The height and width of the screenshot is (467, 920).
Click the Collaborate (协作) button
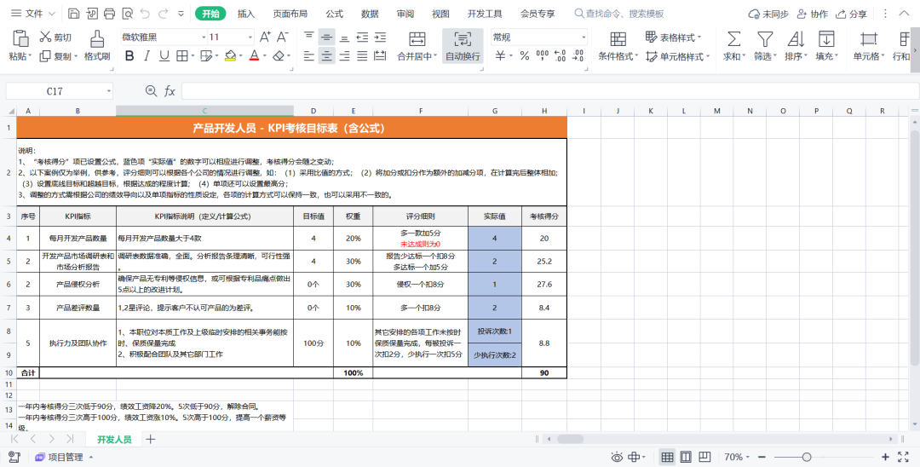click(811, 14)
